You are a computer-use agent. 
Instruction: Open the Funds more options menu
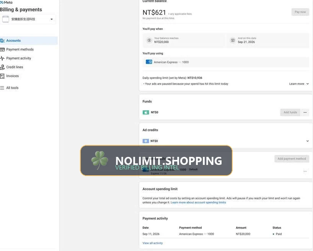click(x=305, y=112)
